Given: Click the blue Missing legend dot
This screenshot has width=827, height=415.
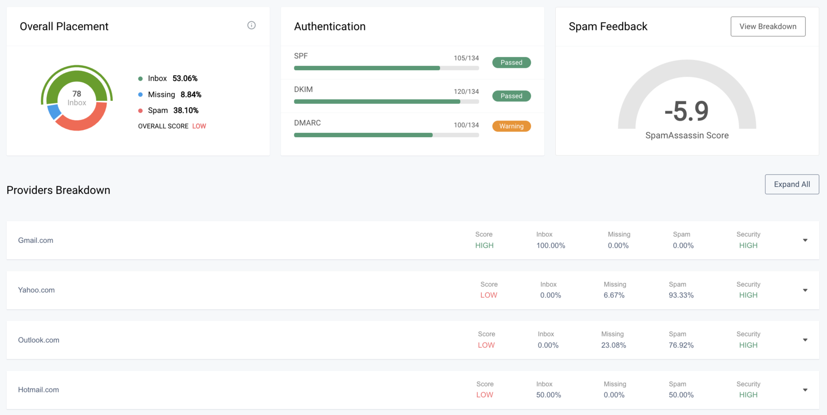Looking at the screenshot, I should coord(140,94).
